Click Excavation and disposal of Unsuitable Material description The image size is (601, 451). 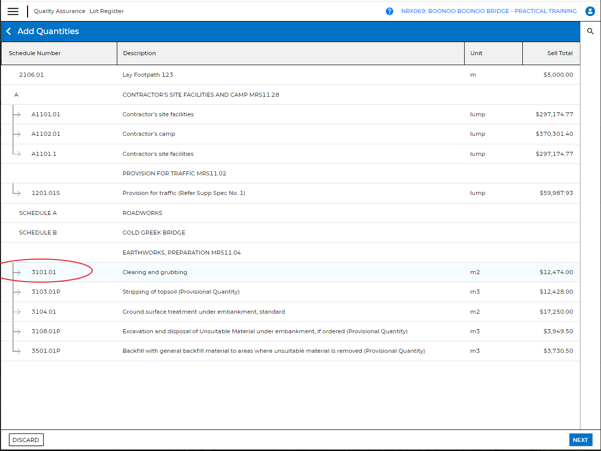point(265,331)
